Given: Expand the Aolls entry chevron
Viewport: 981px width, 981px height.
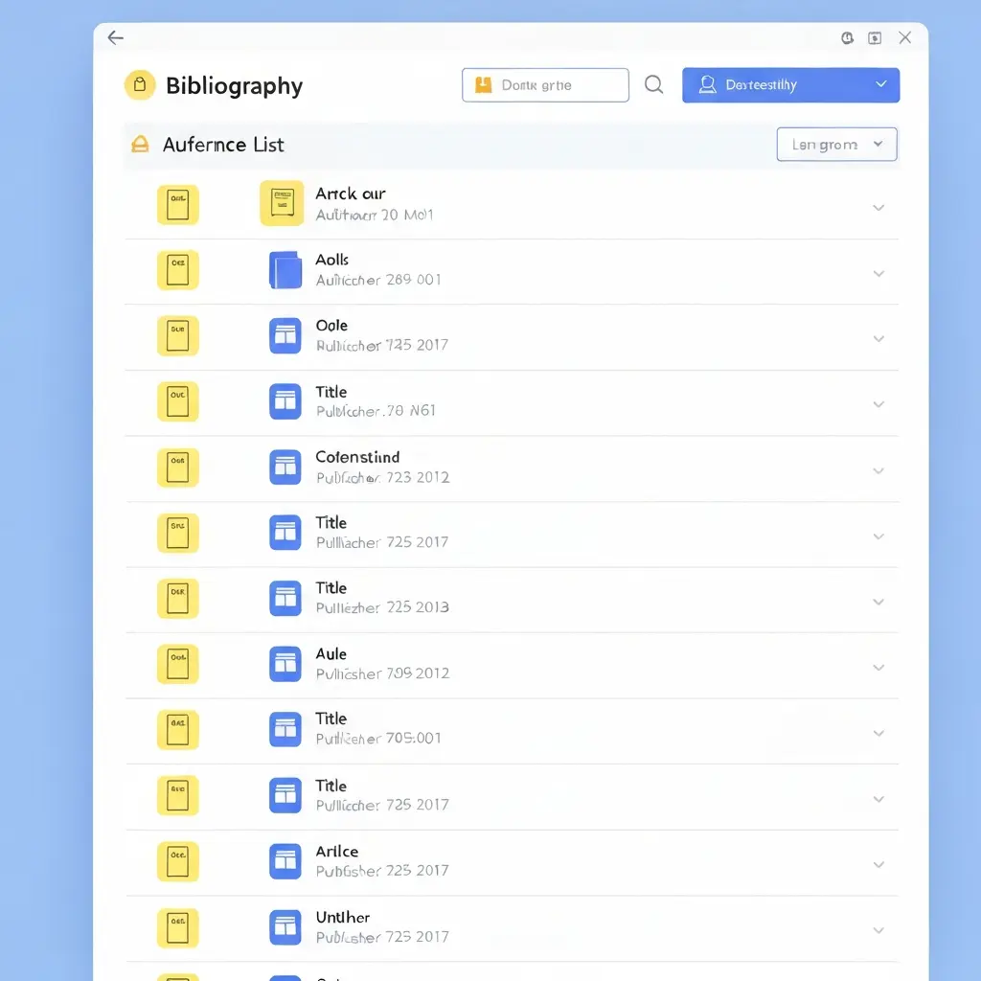Looking at the screenshot, I should (878, 273).
